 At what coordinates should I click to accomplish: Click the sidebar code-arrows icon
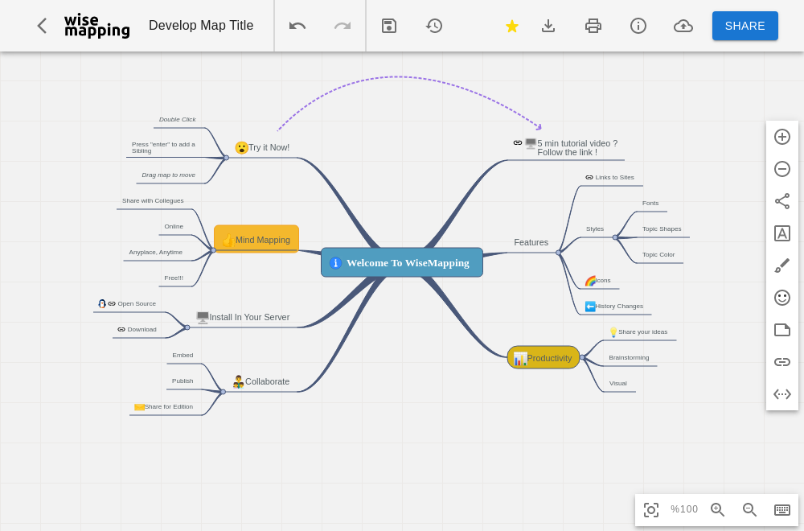click(782, 394)
